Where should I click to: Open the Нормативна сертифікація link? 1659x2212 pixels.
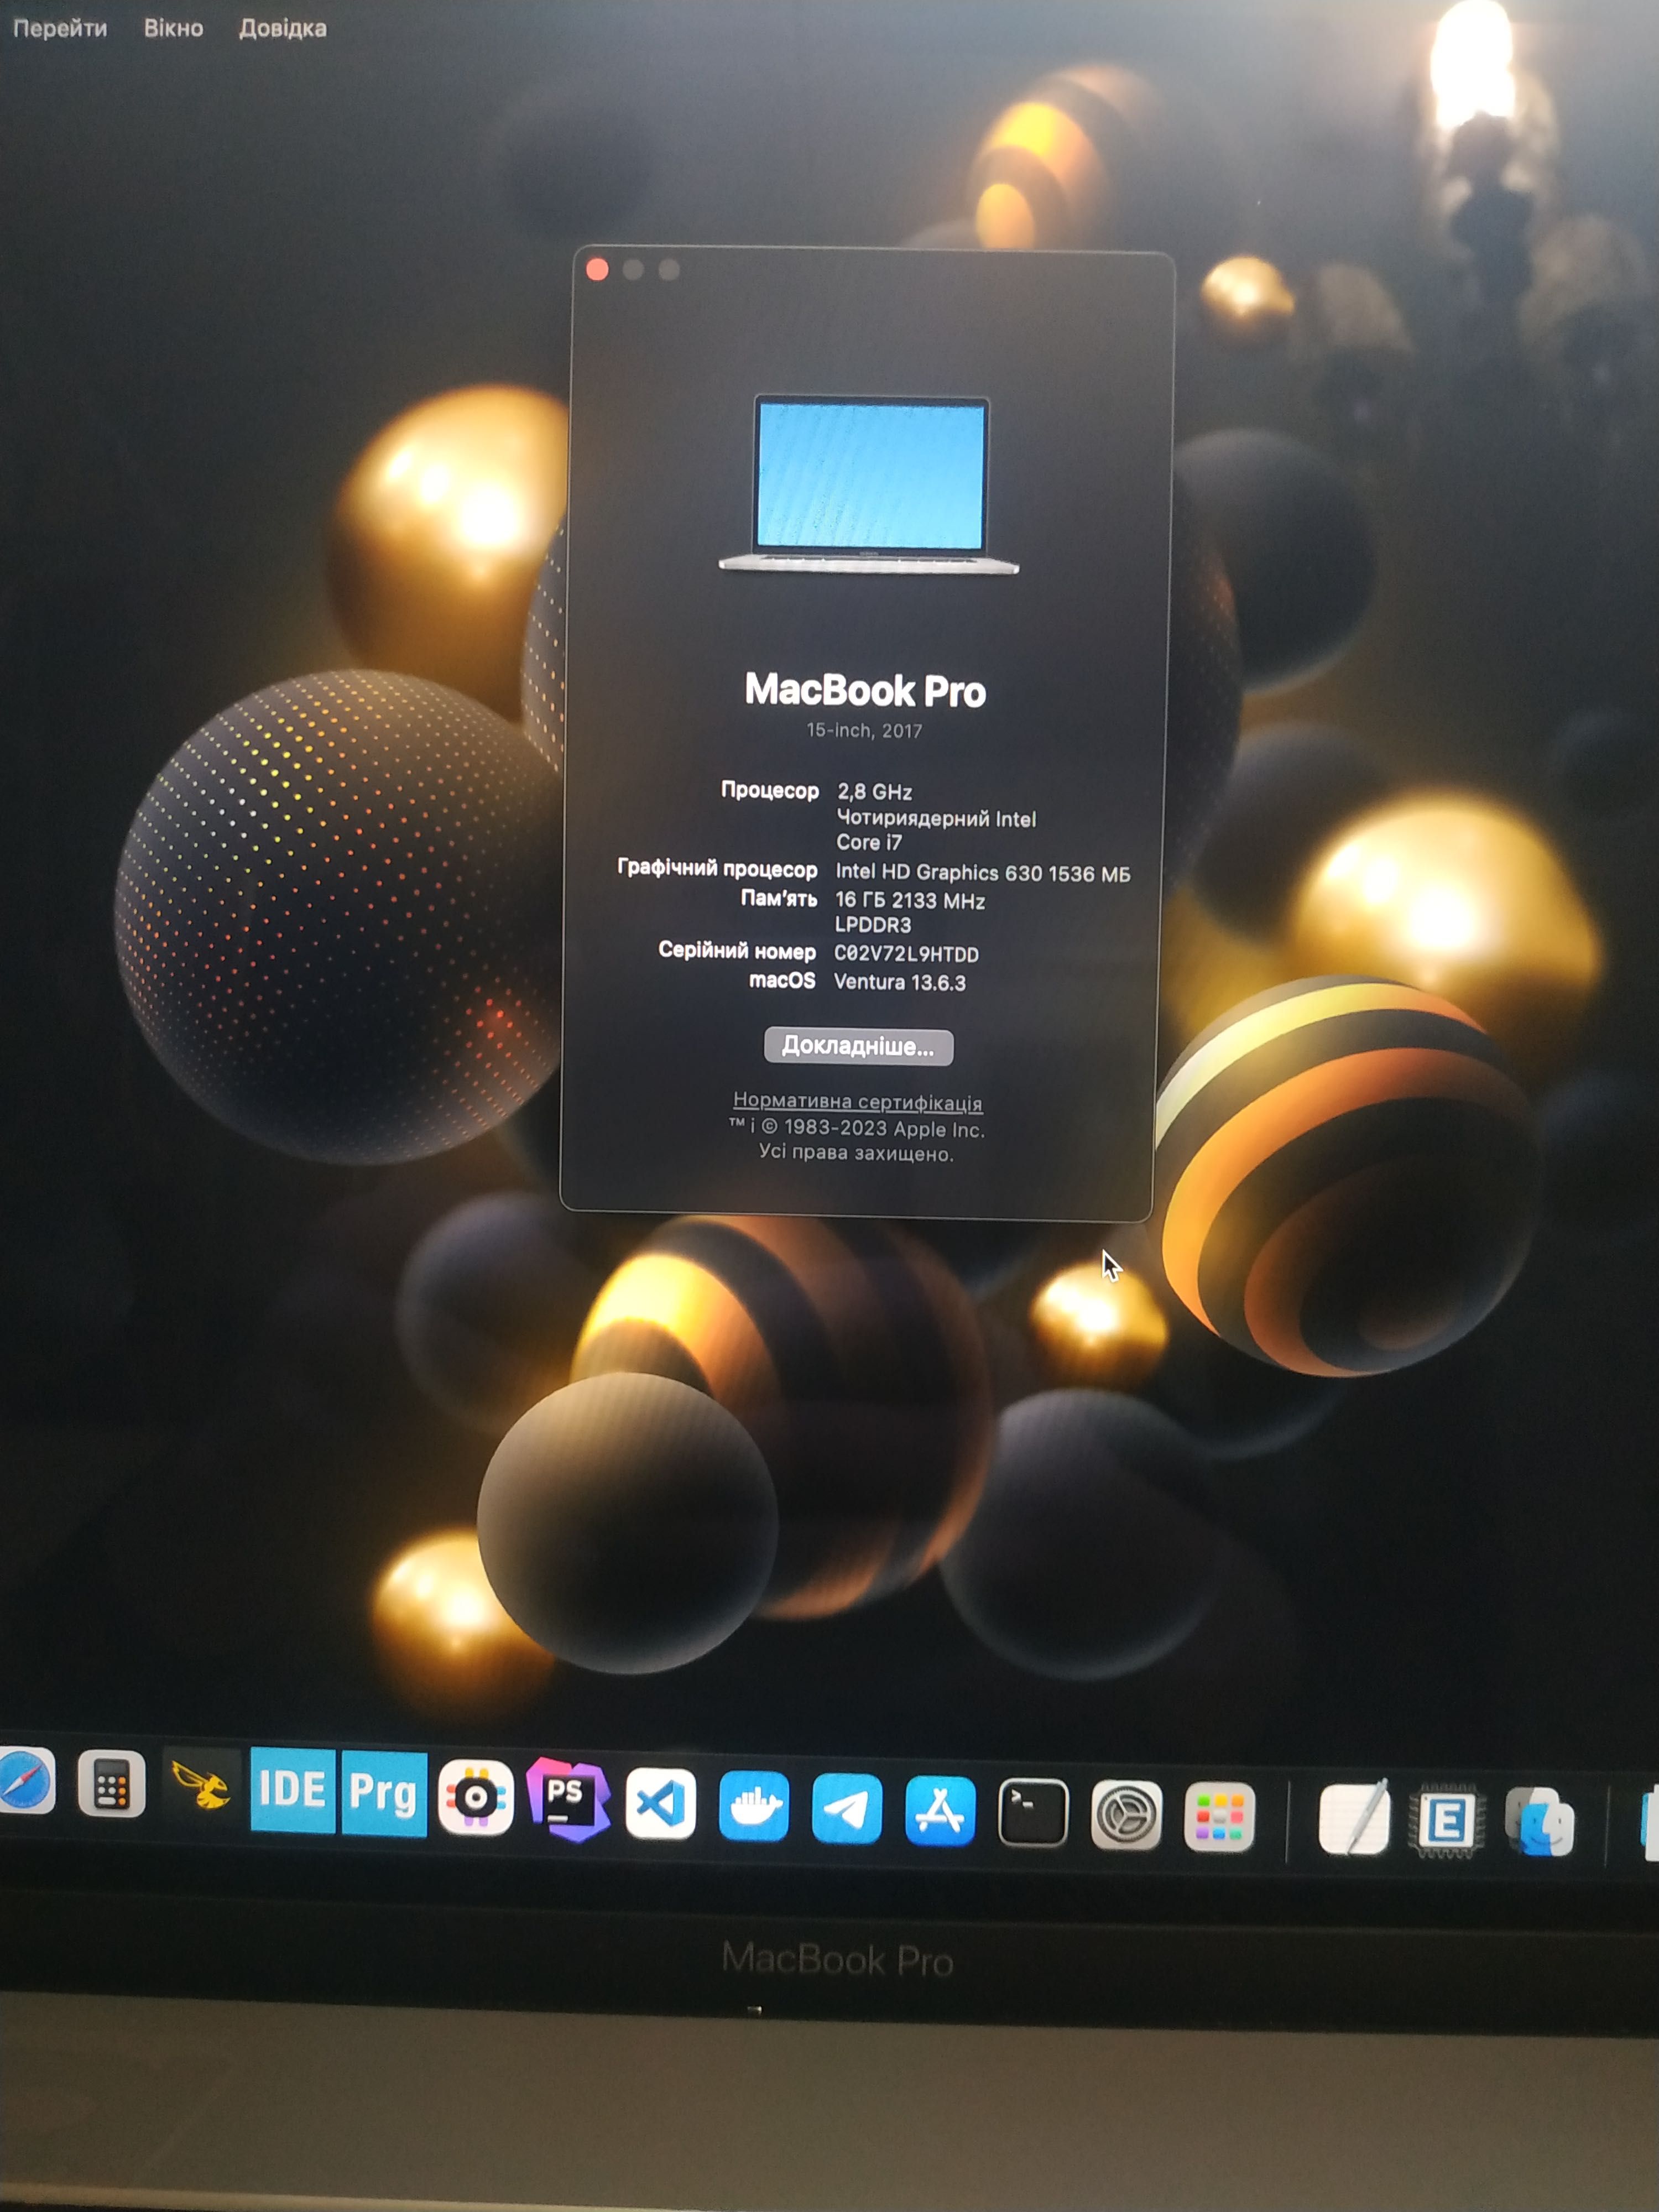coord(857,1101)
